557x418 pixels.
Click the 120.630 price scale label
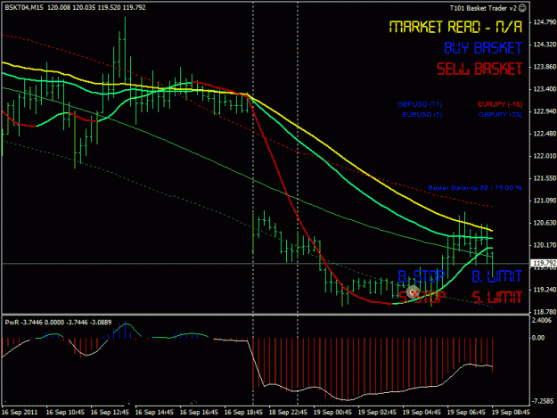tap(544, 223)
